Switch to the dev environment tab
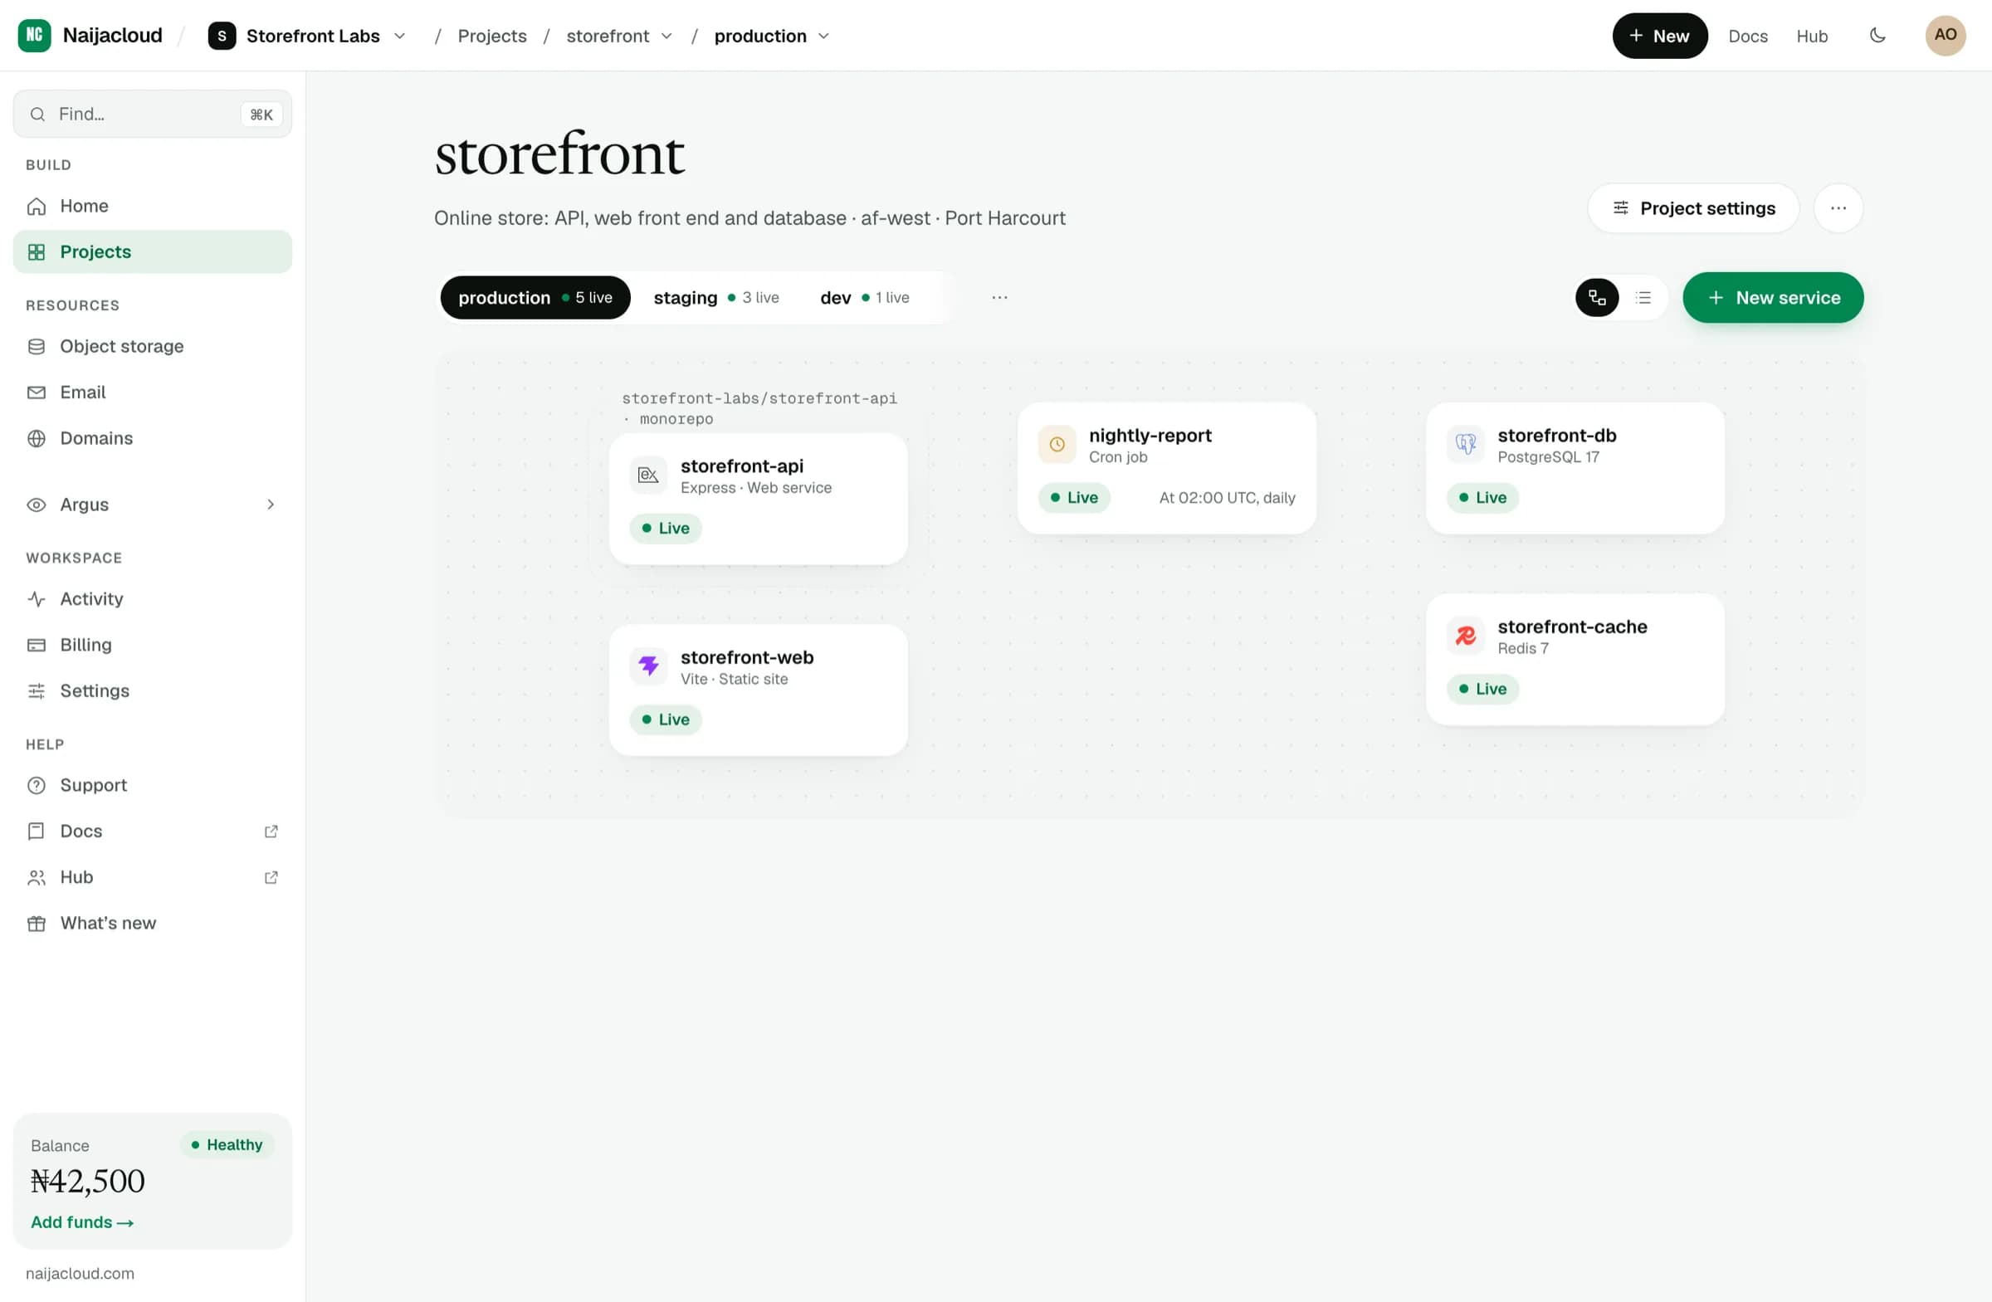The width and height of the screenshot is (1992, 1302). tap(864, 298)
